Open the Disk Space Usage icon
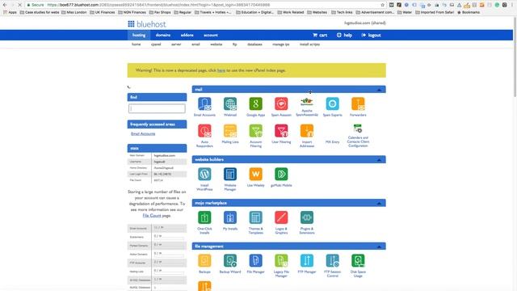Screen dimensions: 517x291 coord(358,260)
